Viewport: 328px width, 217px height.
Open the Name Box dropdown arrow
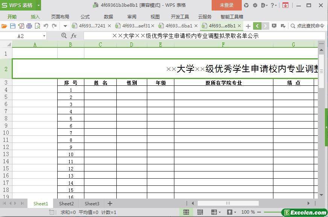click(44, 36)
